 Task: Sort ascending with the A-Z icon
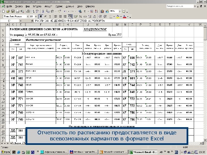[x=92, y=11]
